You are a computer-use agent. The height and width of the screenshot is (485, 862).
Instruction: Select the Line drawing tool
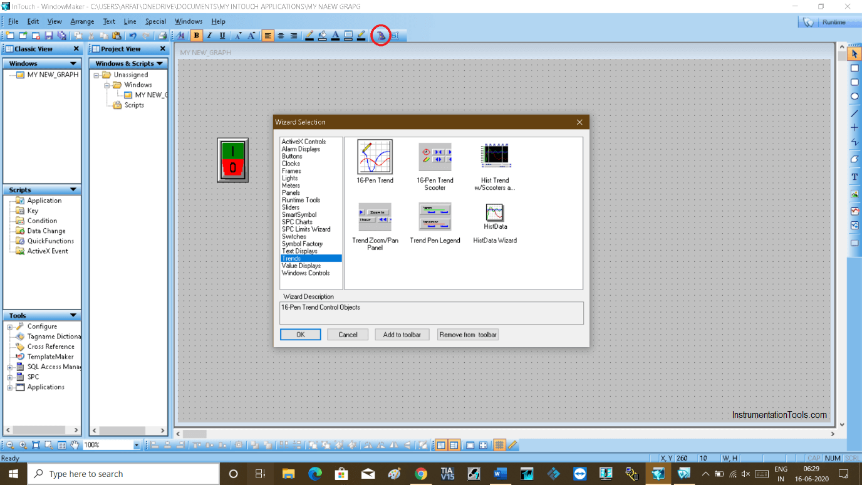coord(854,113)
